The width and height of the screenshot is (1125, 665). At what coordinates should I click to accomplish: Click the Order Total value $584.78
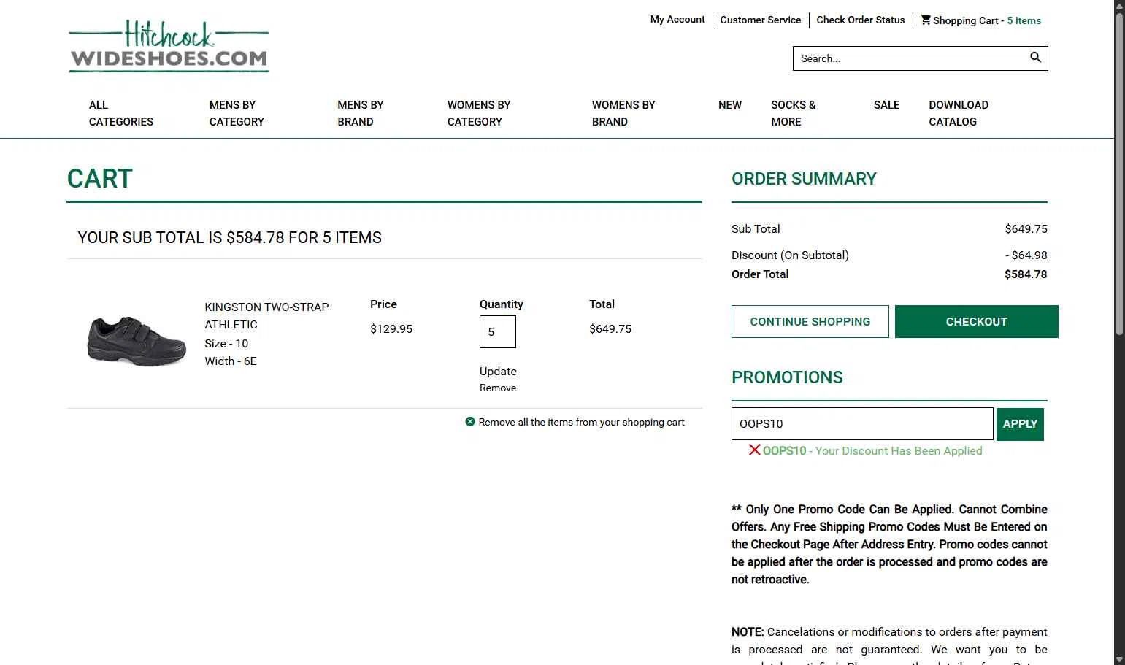point(1026,274)
